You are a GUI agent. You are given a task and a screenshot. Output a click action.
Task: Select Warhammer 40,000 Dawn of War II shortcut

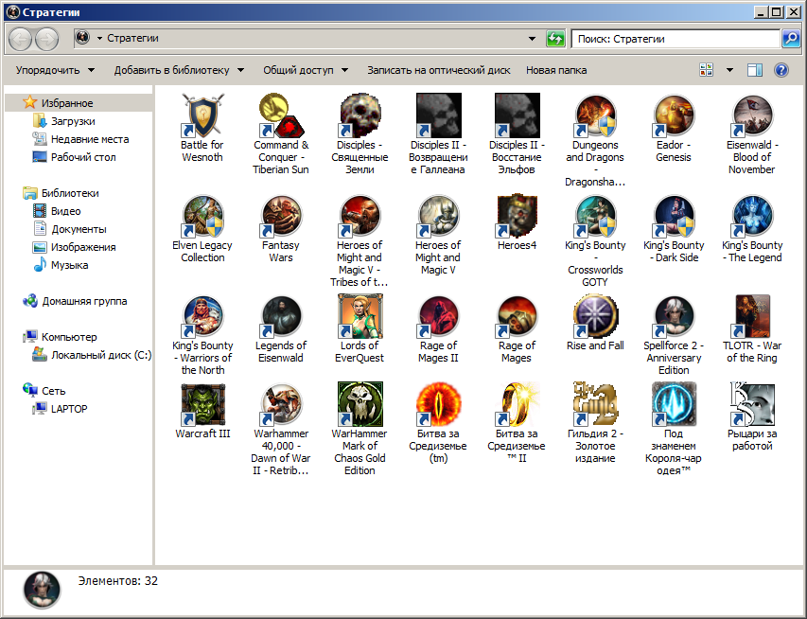click(x=281, y=429)
